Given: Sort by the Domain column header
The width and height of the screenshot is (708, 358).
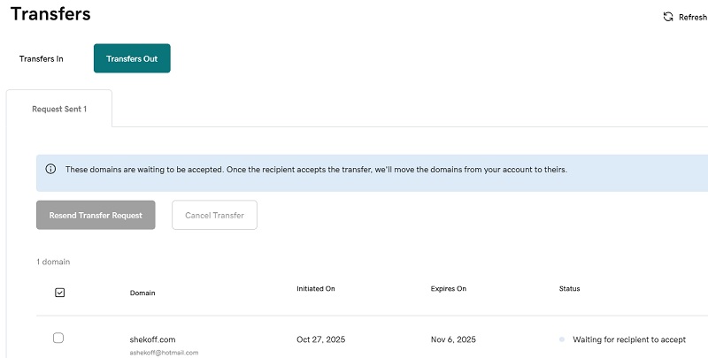Looking at the screenshot, I should 142,293.
